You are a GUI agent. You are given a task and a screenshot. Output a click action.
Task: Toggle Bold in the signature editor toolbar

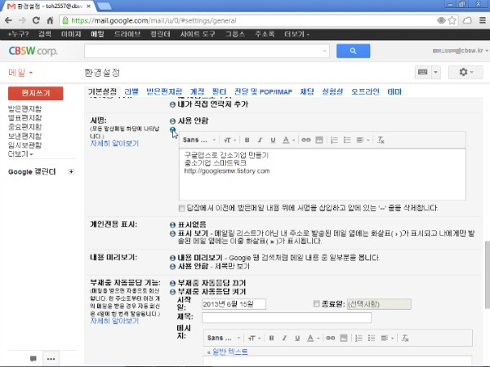pos(247,140)
